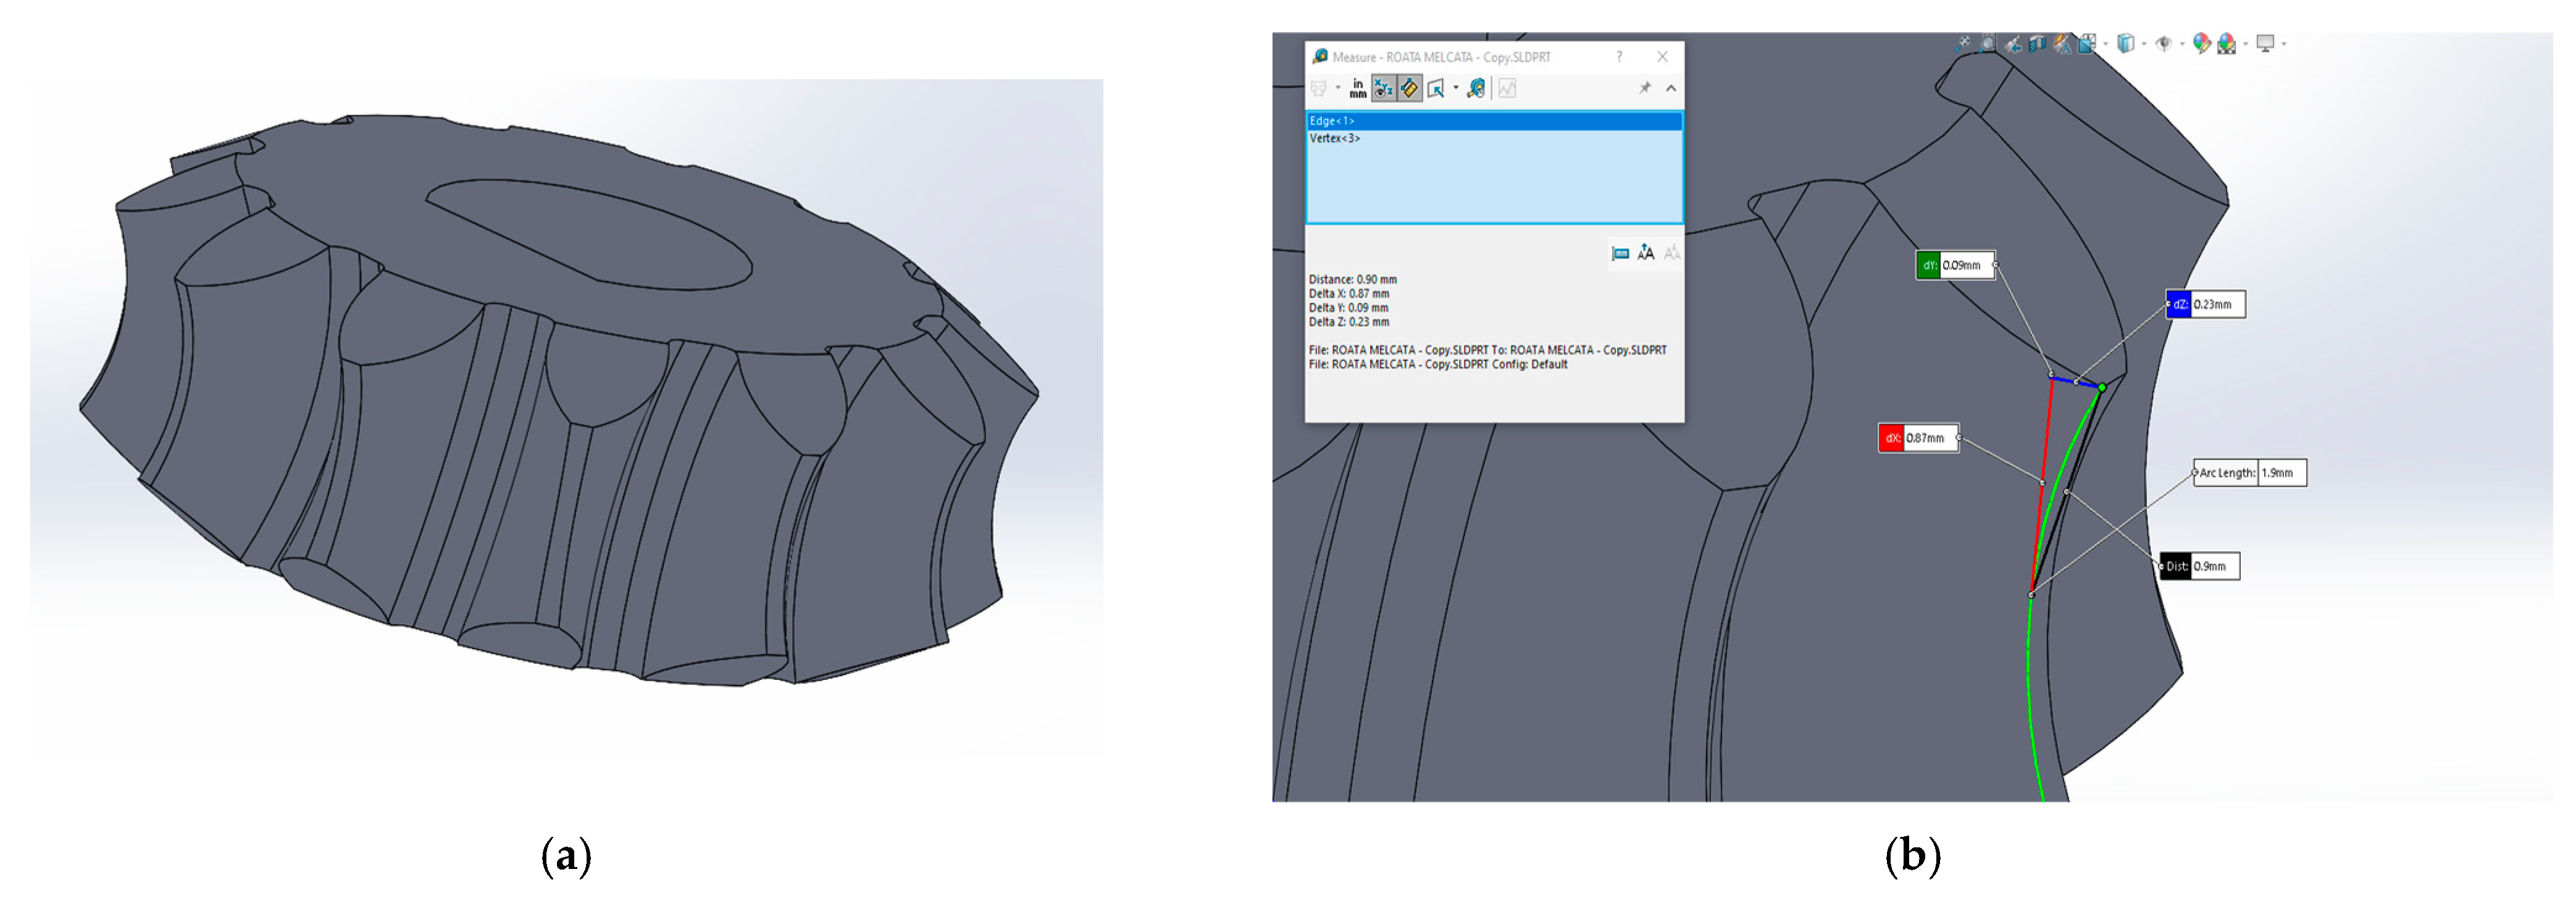Click the Section View icon
2576x898 pixels.
[2037, 45]
